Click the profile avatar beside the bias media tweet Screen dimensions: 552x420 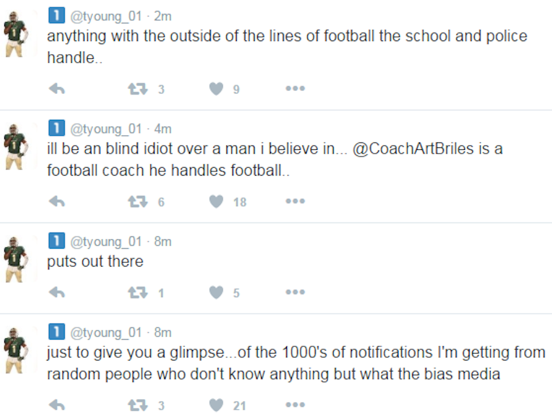tap(15, 350)
